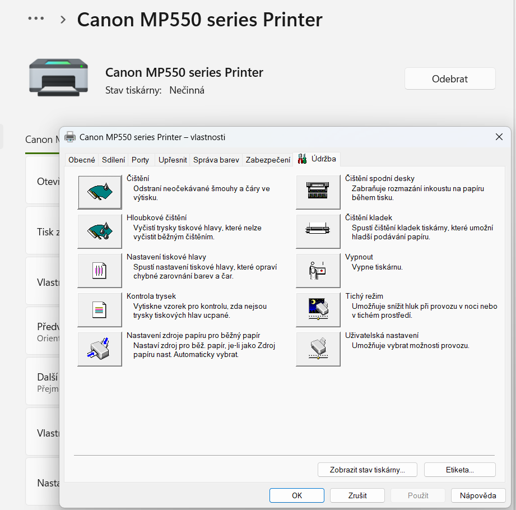Start Čištění spodní desky bottom plate cleaning
The height and width of the screenshot is (510, 516).
pos(318,192)
